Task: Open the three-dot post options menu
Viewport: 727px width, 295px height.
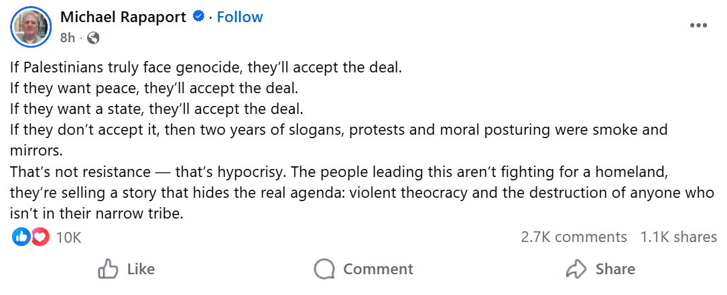Action: click(x=698, y=25)
